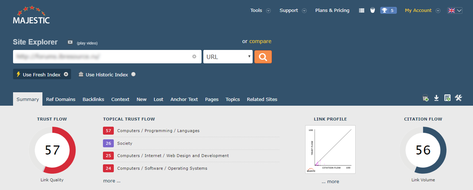This screenshot has height=190, width=473.
Task: Select the Use Historic Index radio button
Action: (x=133, y=74)
